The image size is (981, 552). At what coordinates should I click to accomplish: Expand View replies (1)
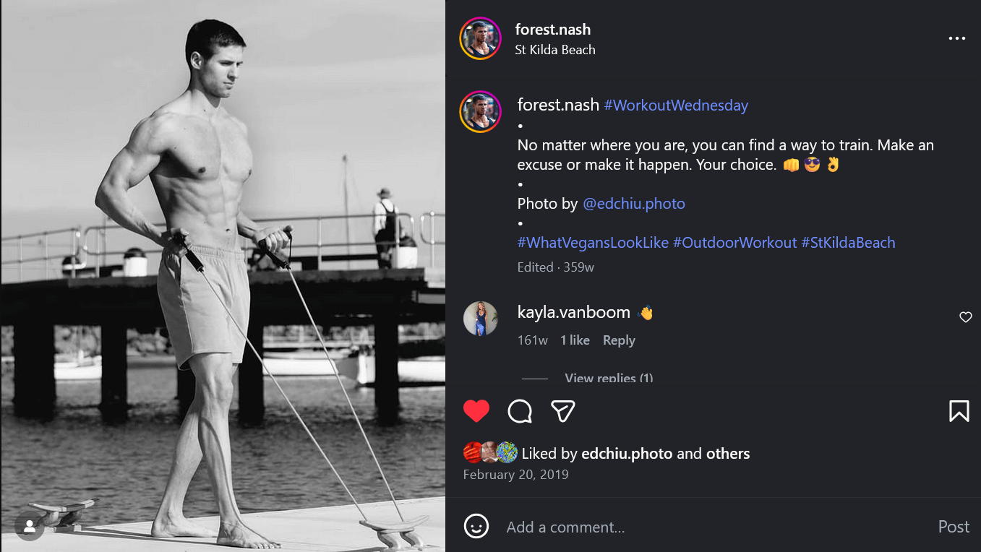(x=608, y=378)
